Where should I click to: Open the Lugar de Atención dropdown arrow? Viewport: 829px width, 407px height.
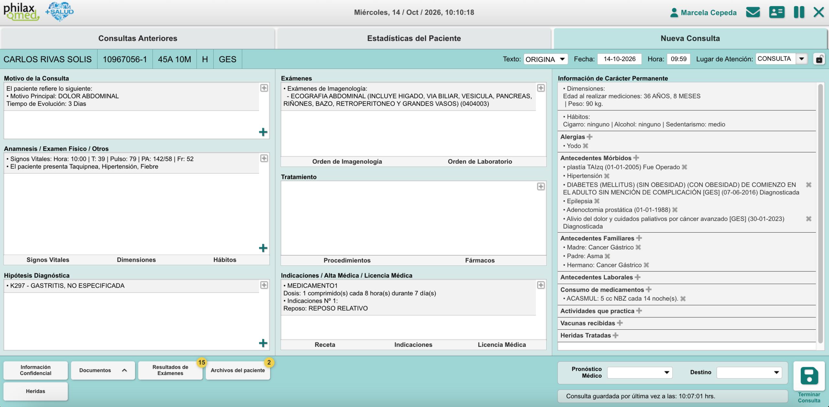(801, 59)
